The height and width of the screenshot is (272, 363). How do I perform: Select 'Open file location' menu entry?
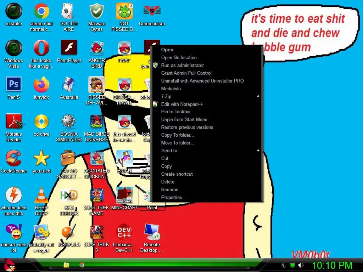207,58
